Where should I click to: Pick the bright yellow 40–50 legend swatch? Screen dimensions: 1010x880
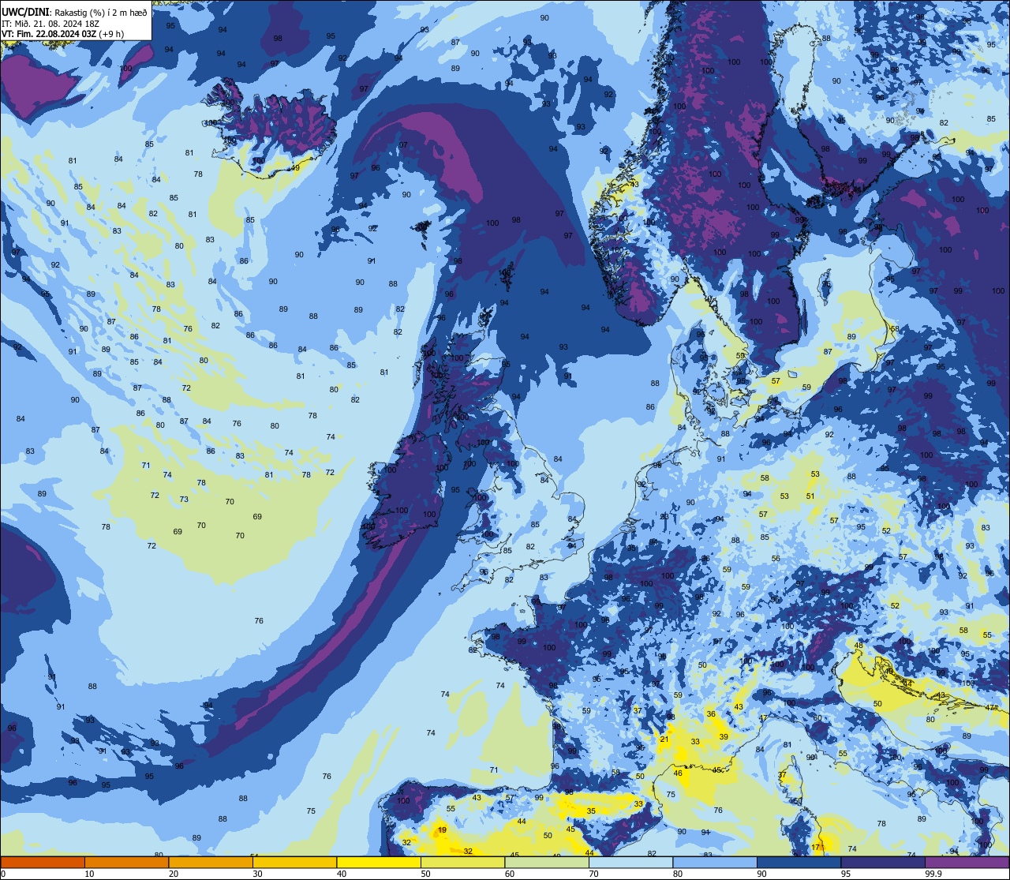tap(379, 862)
